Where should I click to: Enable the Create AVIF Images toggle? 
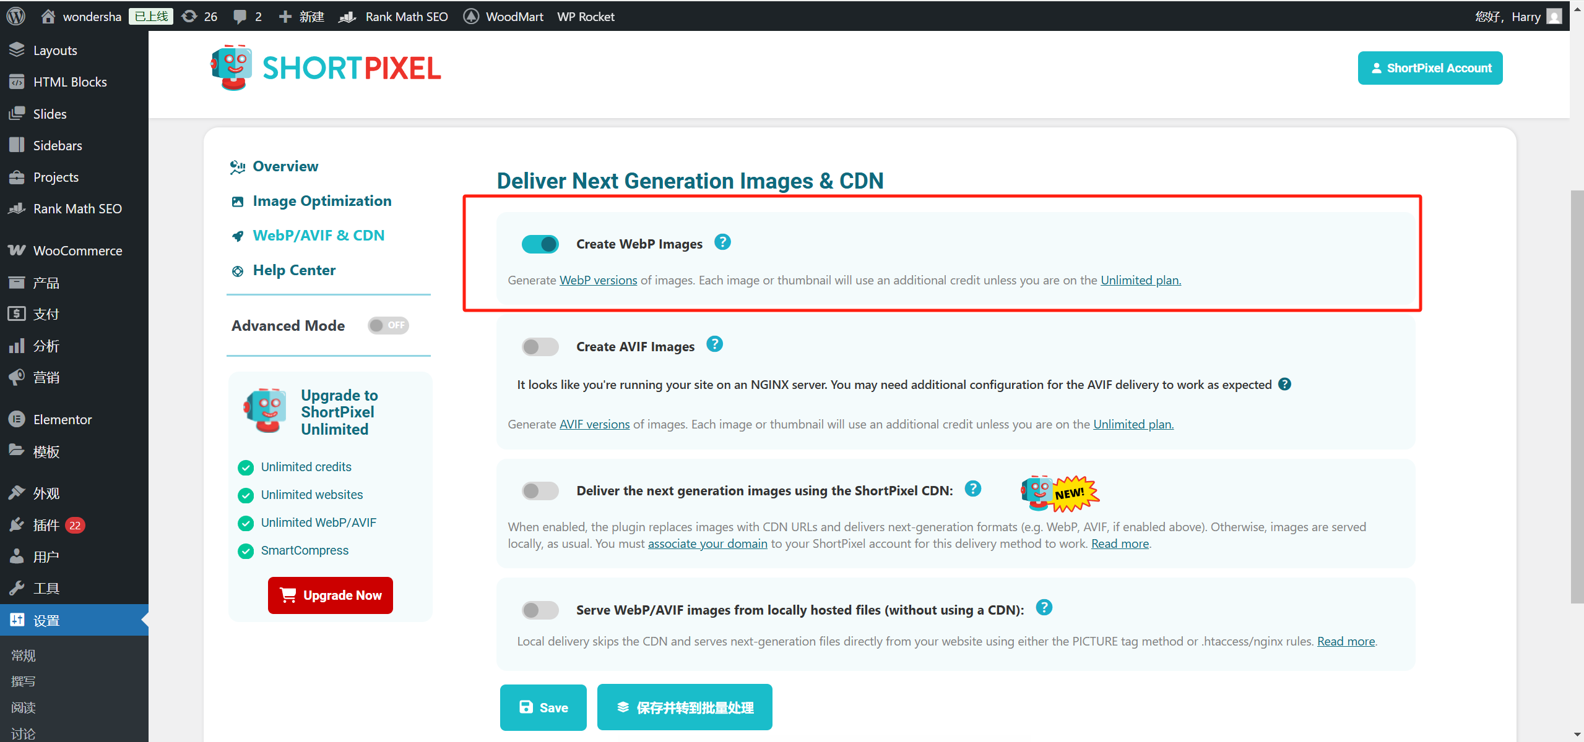(x=540, y=347)
